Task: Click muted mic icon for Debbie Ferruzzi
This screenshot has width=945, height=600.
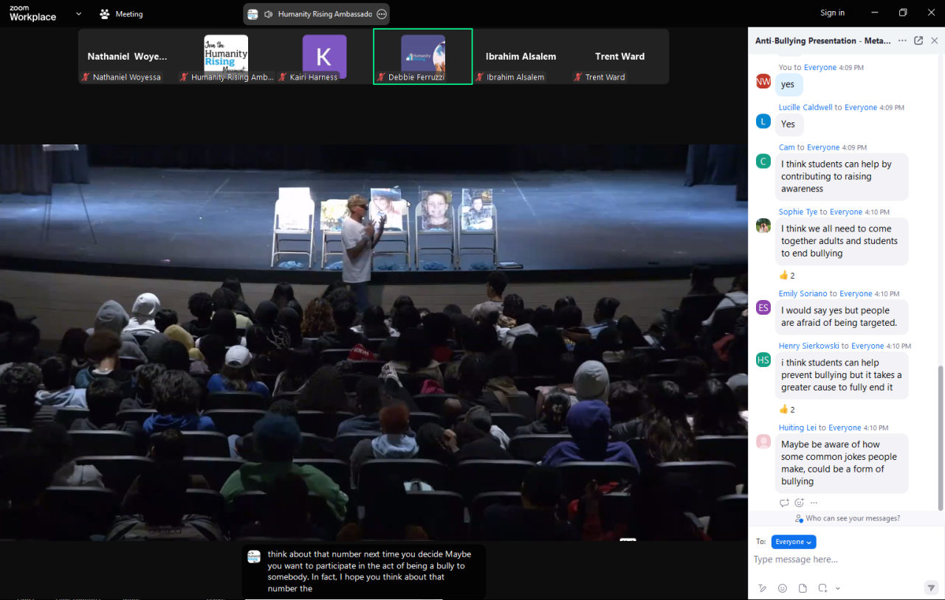Action: point(382,77)
